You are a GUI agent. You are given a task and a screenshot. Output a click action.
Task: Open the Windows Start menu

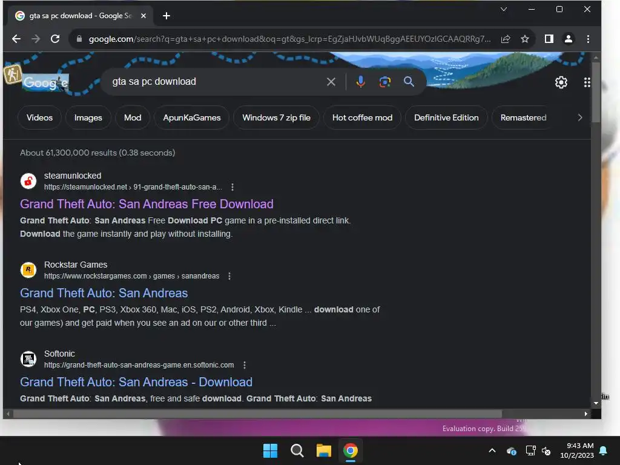click(270, 450)
